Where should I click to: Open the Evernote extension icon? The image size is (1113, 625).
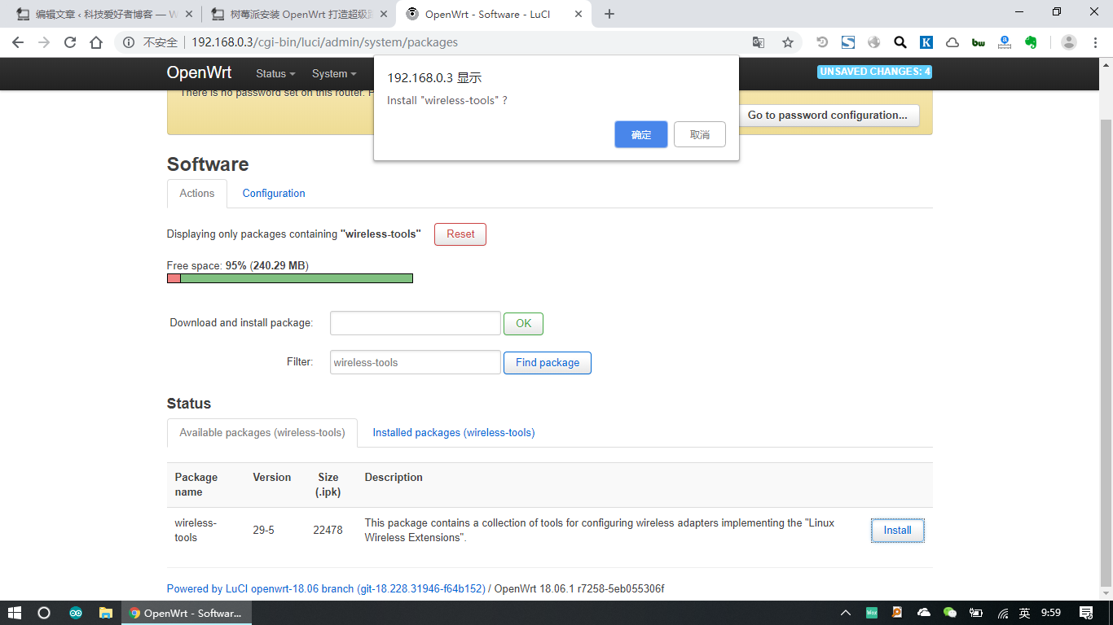1031,42
